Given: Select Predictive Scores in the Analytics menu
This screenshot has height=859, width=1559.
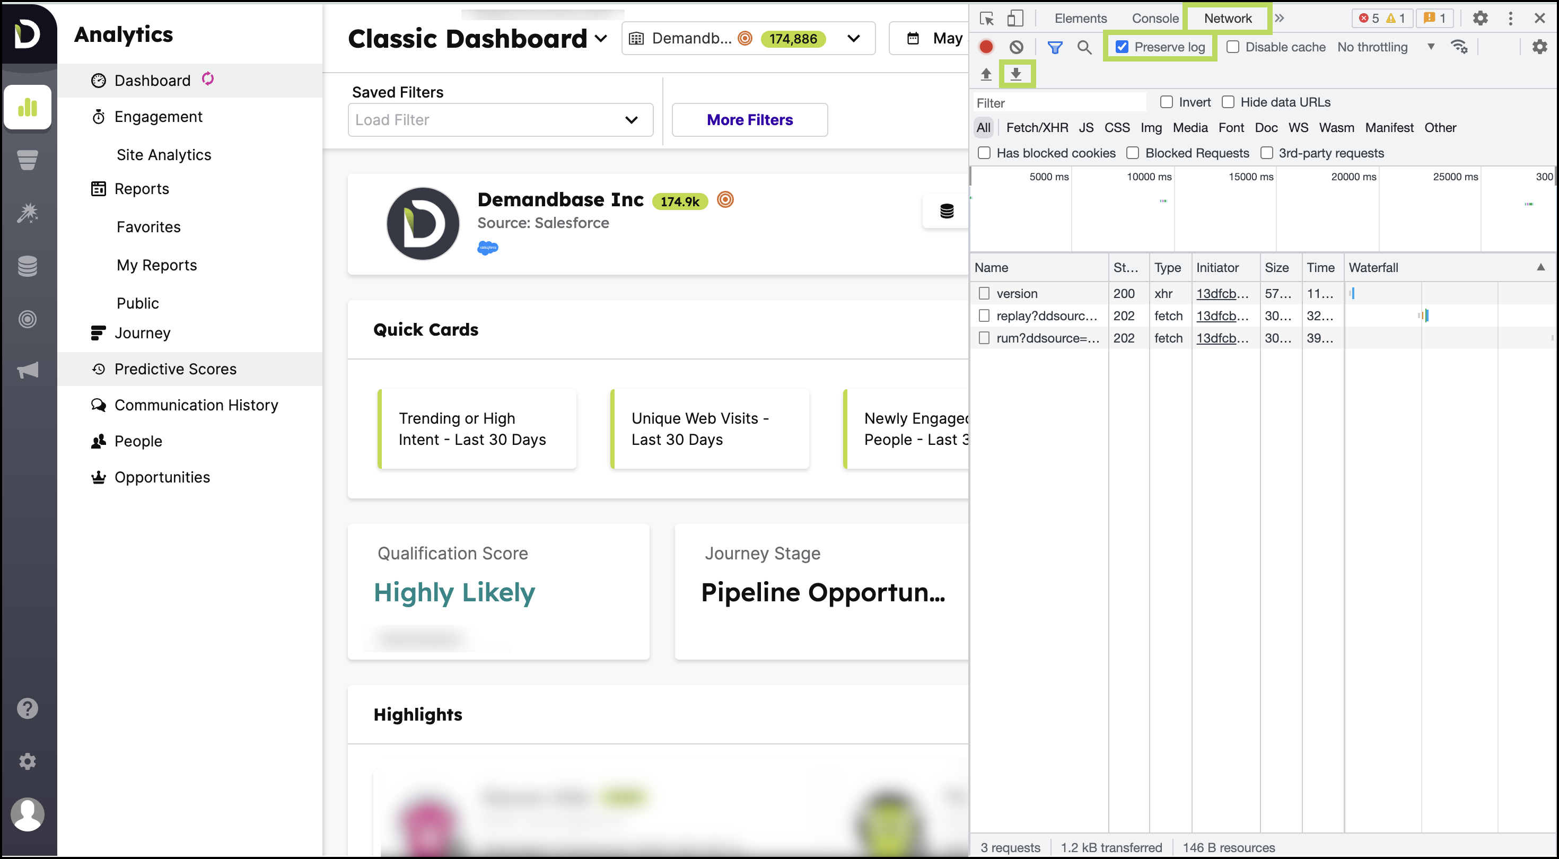Looking at the screenshot, I should click(x=175, y=369).
